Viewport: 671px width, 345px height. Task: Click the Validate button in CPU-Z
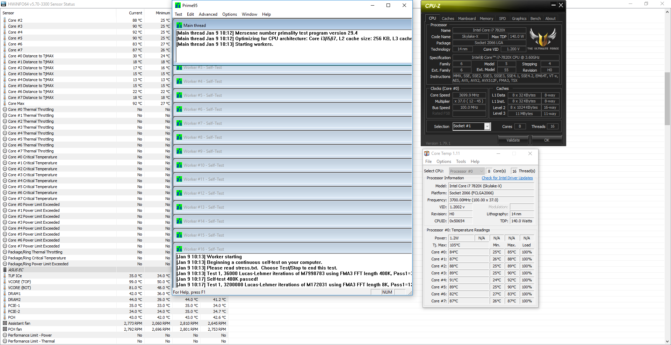point(513,140)
